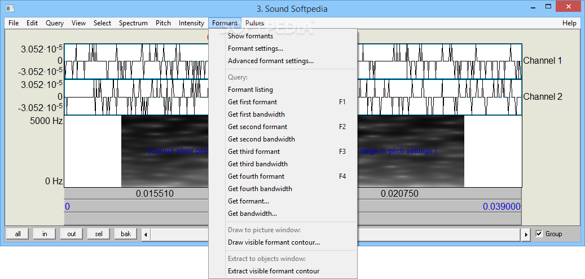The image size is (585, 279).
Task: Open the Select menu
Action: (102, 23)
